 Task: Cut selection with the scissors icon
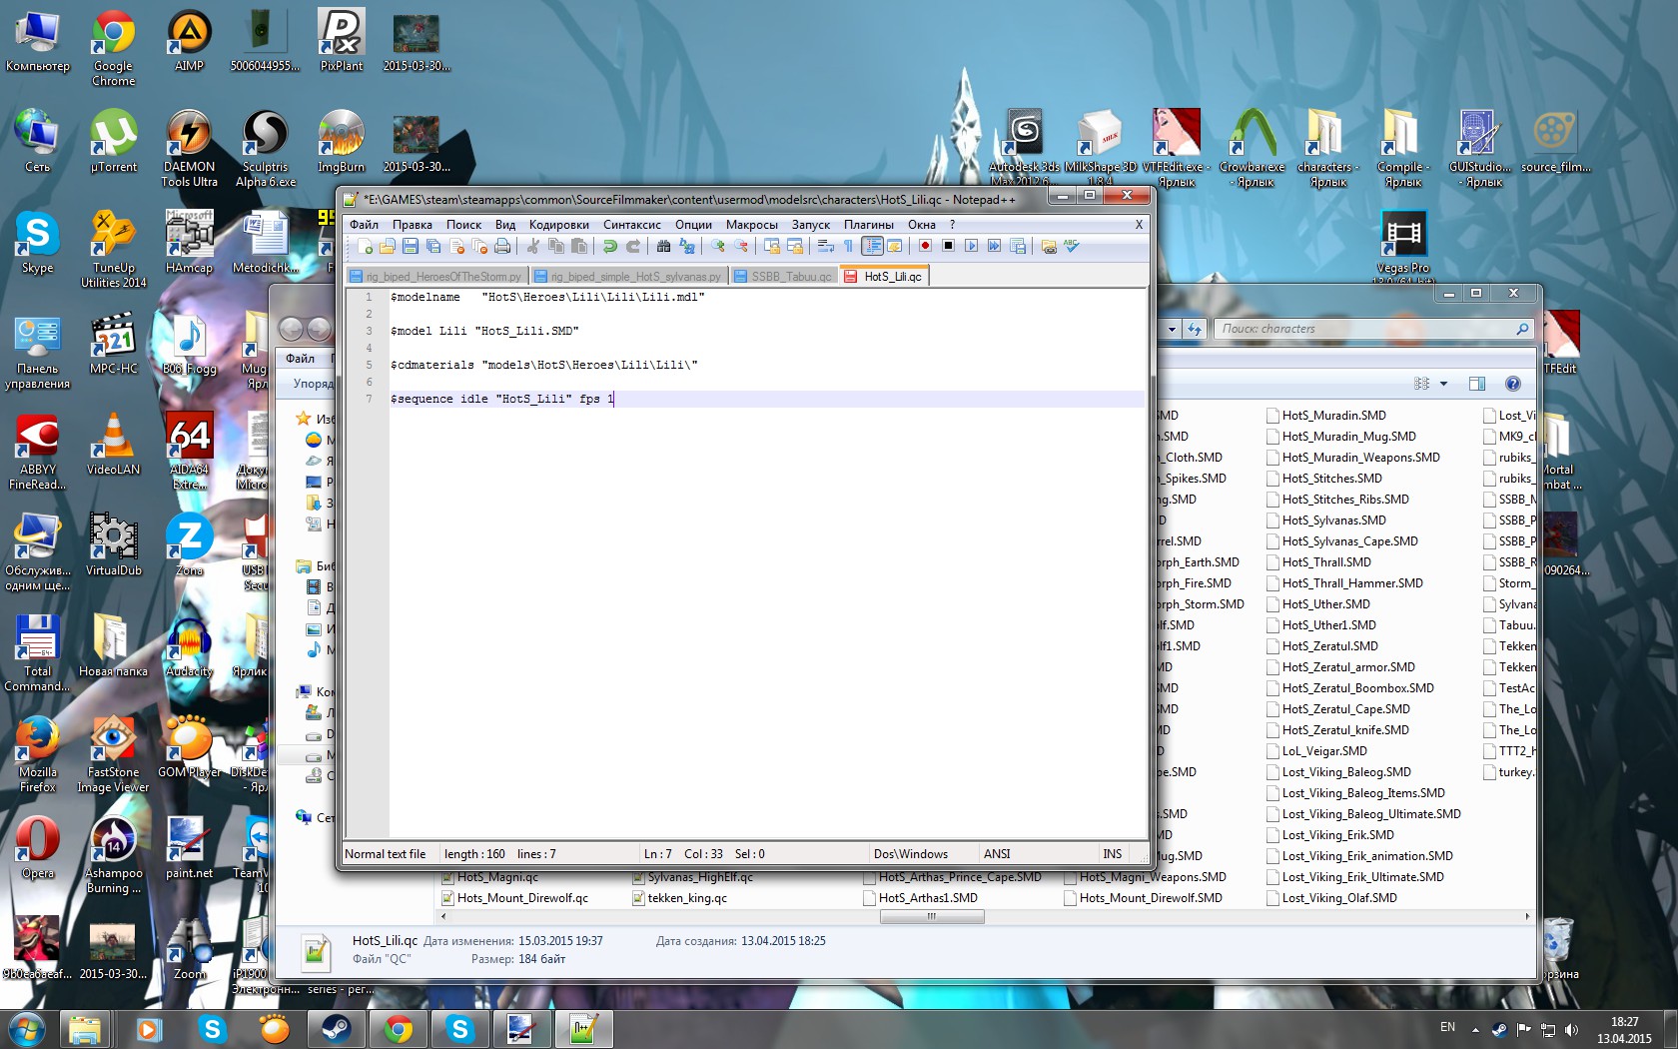tap(533, 246)
